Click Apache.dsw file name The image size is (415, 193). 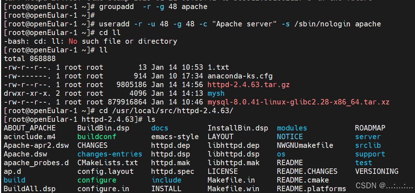(x=25, y=154)
